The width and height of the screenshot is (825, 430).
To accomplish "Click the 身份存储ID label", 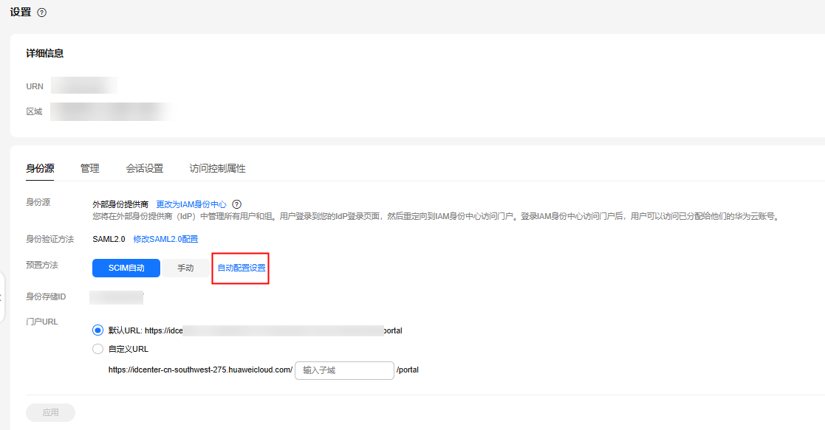I will tap(46, 297).
